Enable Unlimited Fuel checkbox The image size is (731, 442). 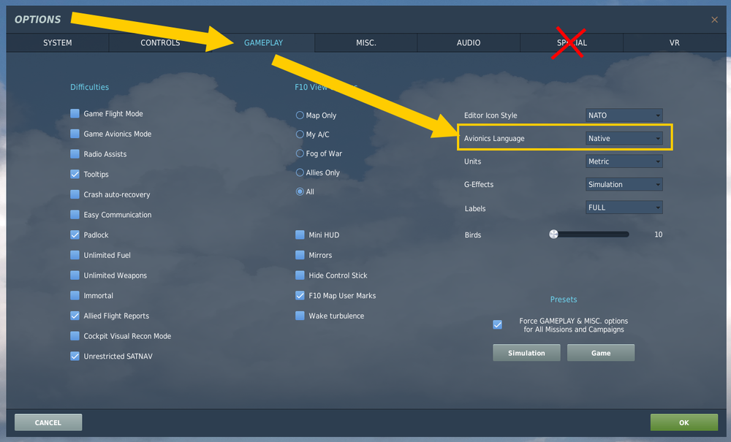(x=75, y=255)
